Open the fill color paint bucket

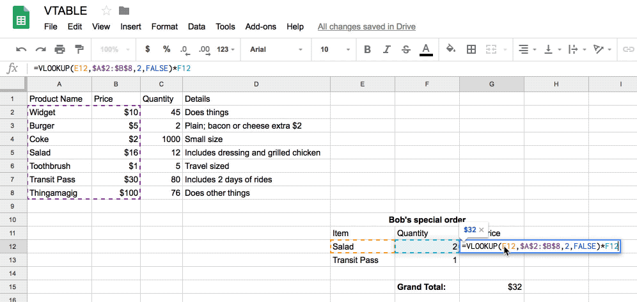450,49
